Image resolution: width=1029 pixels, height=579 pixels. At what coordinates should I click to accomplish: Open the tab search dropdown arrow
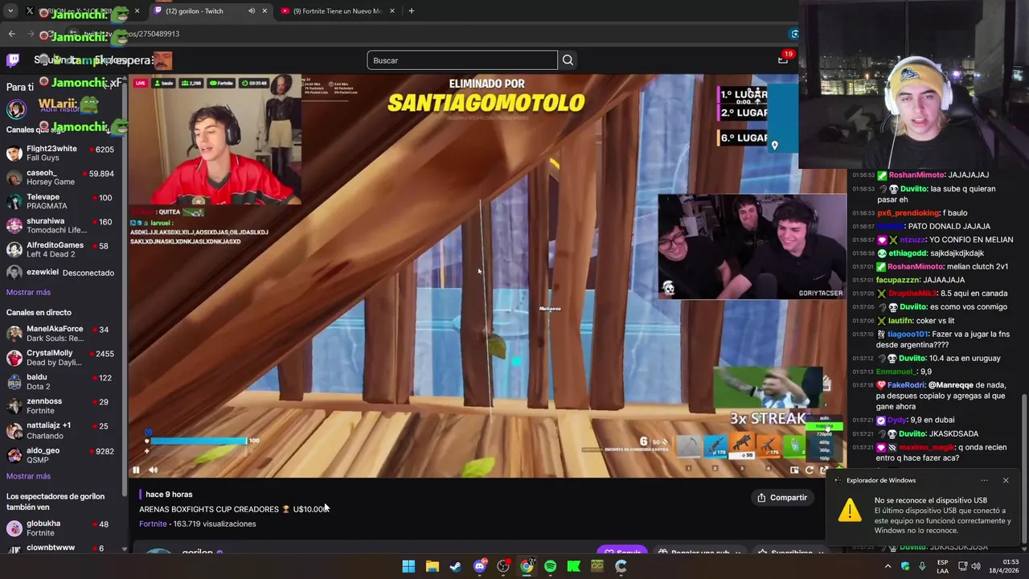point(10,11)
